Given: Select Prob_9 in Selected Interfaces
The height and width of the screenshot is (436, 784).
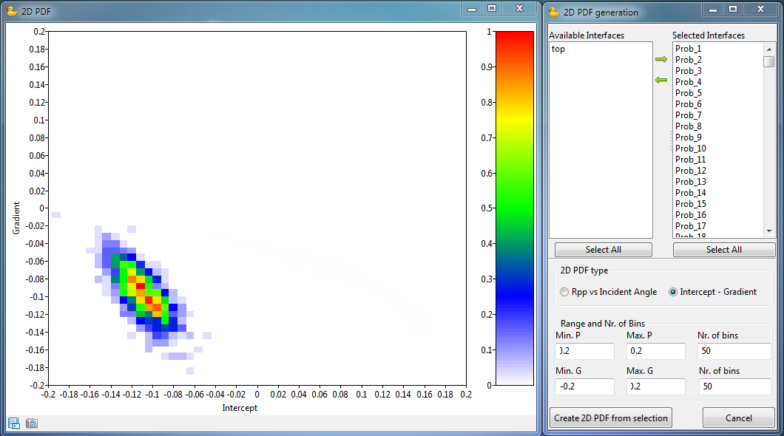Looking at the screenshot, I should (688, 137).
